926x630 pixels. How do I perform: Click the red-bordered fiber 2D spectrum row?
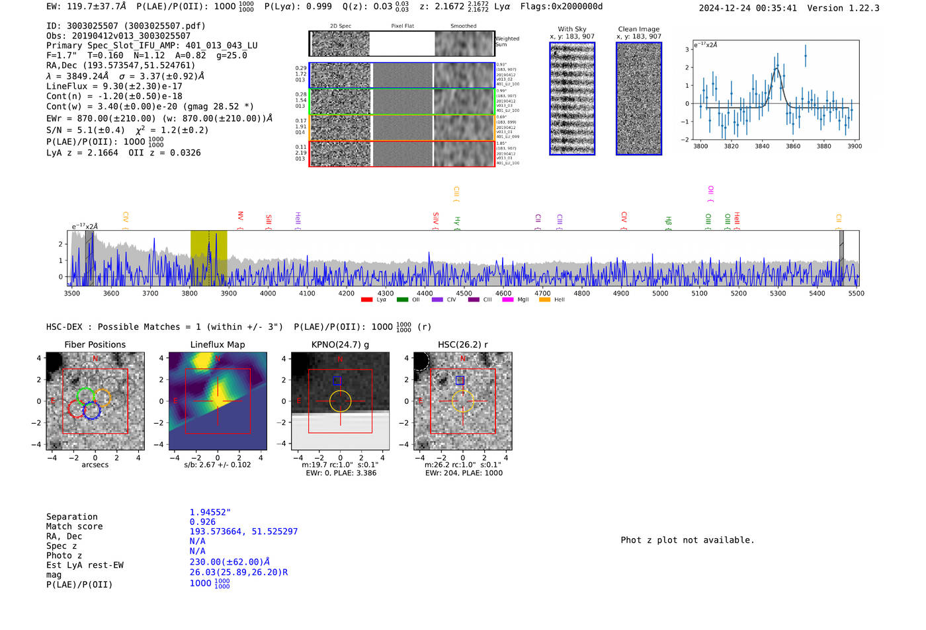point(402,153)
